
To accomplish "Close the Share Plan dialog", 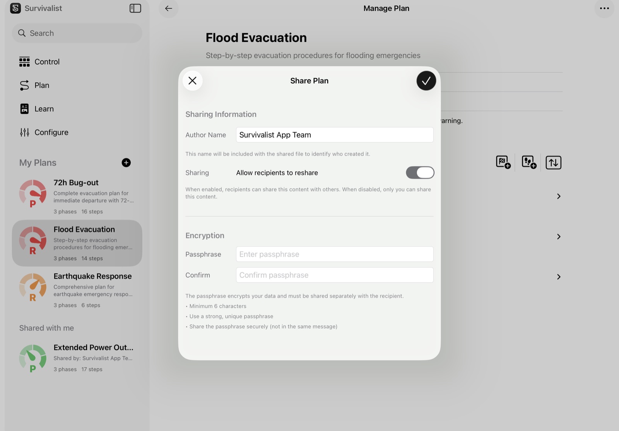I will point(192,80).
